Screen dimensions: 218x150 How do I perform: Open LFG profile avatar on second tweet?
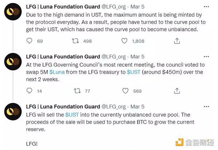coord(13,62)
